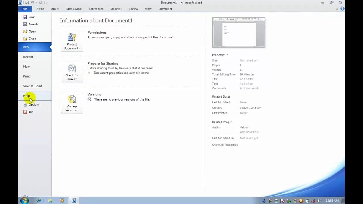
Task: Switch to the Mailings tab
Action: [116, 9]
